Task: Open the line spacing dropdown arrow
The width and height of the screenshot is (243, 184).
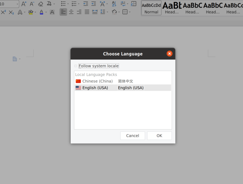Action: (107, 12)
